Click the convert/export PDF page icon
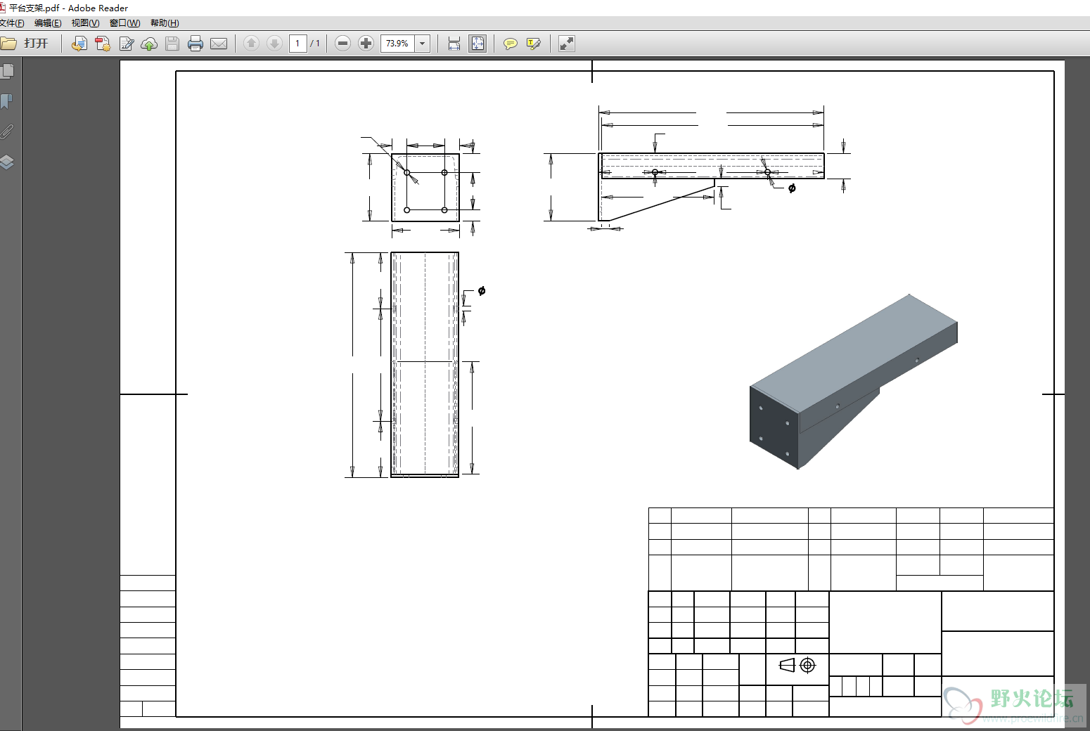This screenshot has width=1090, height=731. coord(79,44)
